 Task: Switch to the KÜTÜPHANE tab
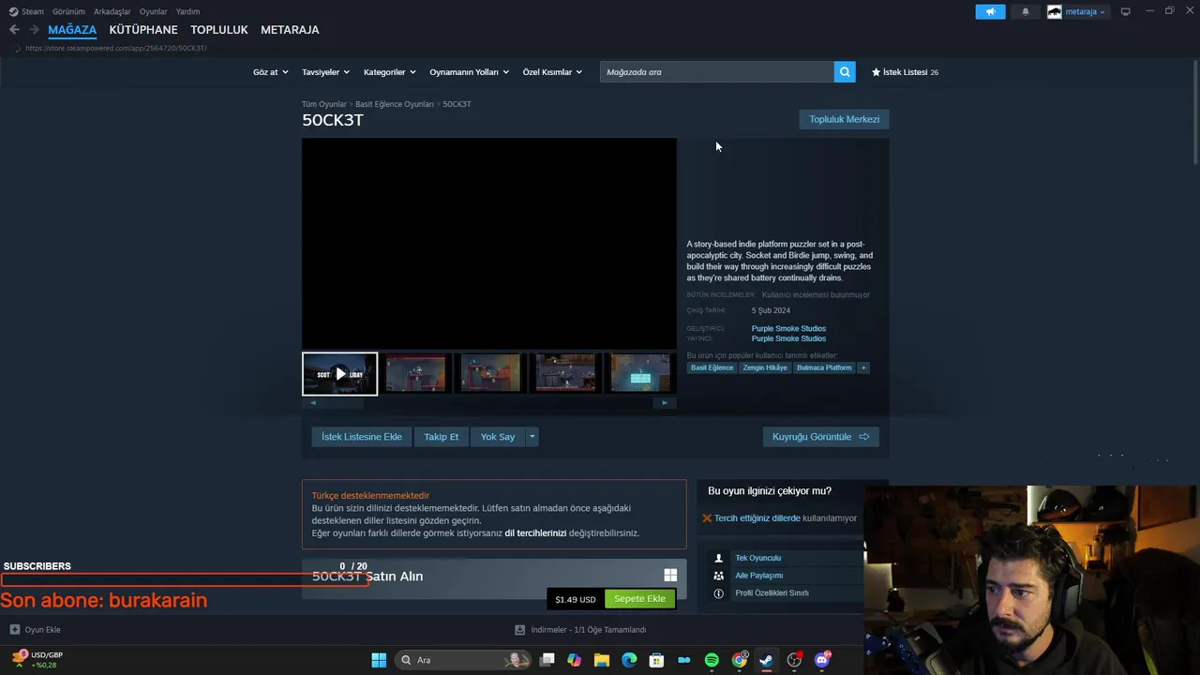click(x=143, y=30)
